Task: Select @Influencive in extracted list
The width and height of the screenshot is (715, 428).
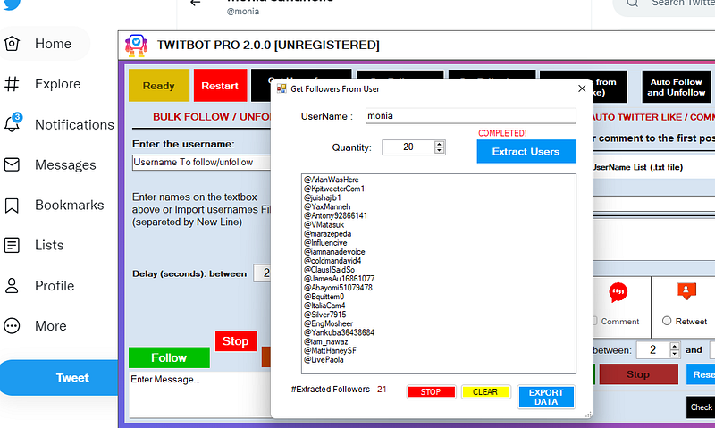Action: pyautogui.click(x=325, y=243)
